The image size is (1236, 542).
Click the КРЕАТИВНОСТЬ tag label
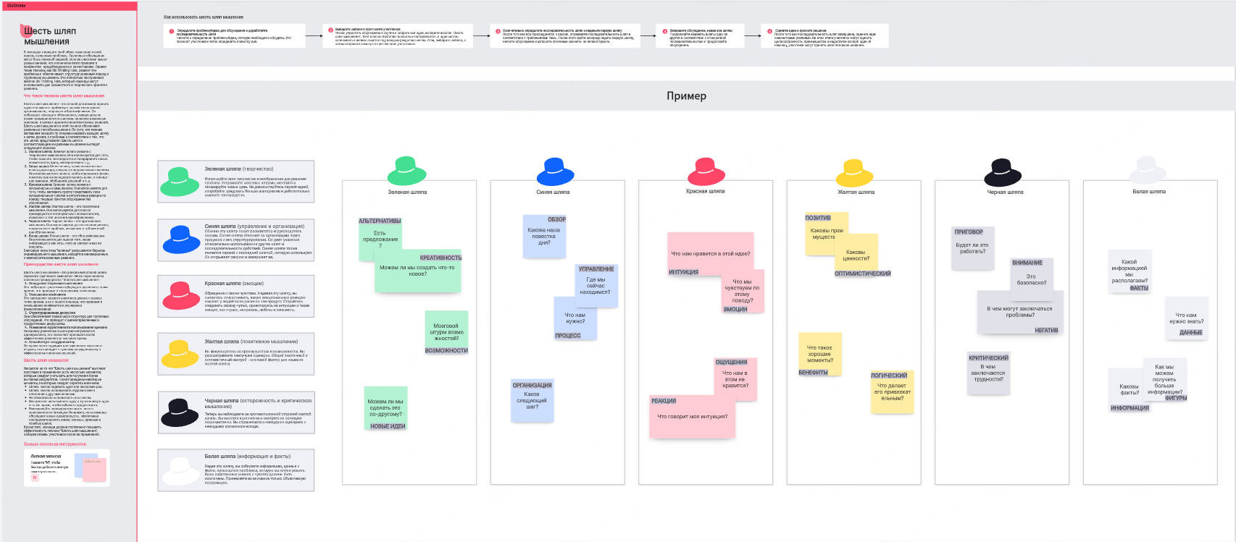pyautogui.click(x=440, y=258)
